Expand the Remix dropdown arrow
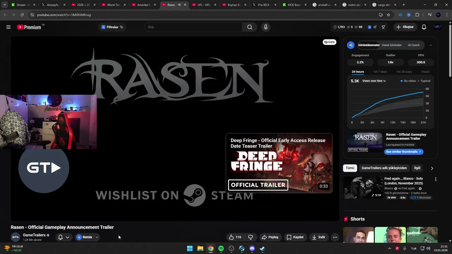The width and height of the screenshot is (452, 254). [97, 237]
